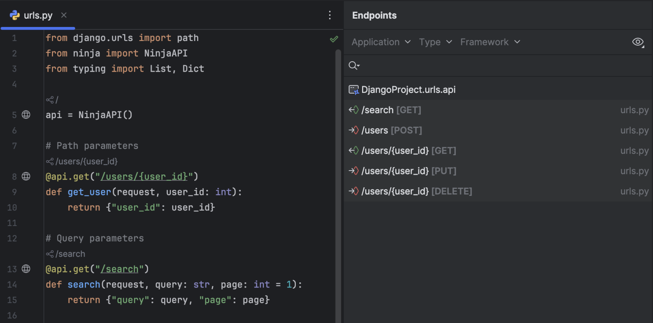The height and width of the screenshot is (323, 653).
Task: Select the /users/{user_id} [DELETE] endpoint
Action: (x=416, y=191)
